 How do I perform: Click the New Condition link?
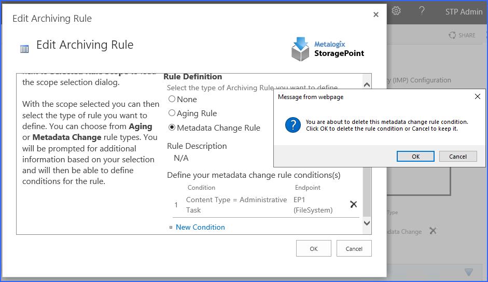tap(200, 227)
